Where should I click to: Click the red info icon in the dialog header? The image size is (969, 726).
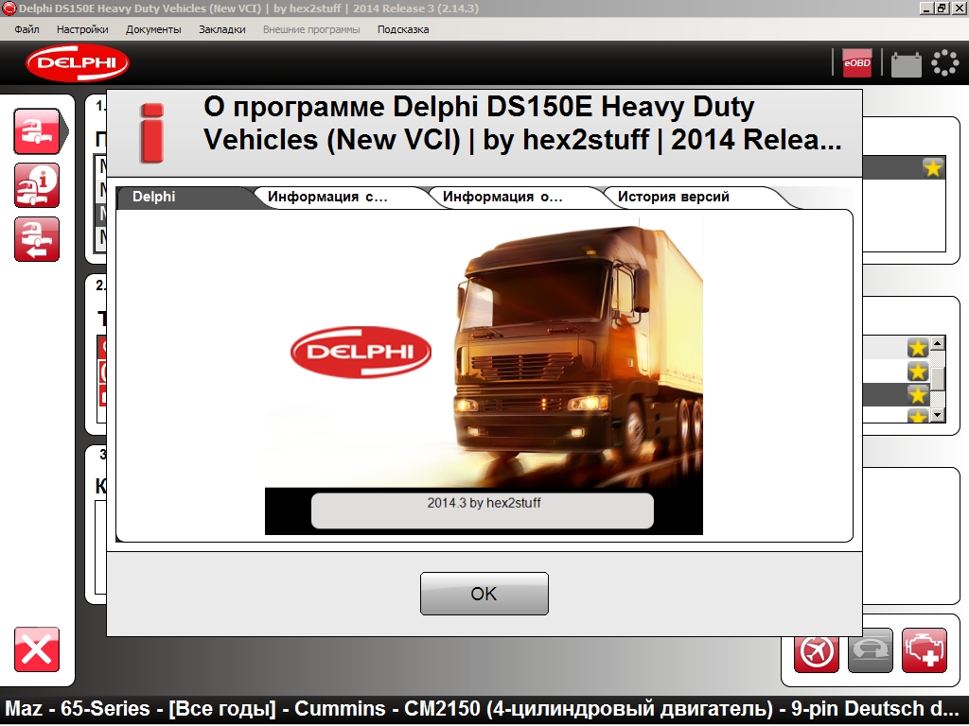[152, 132]
